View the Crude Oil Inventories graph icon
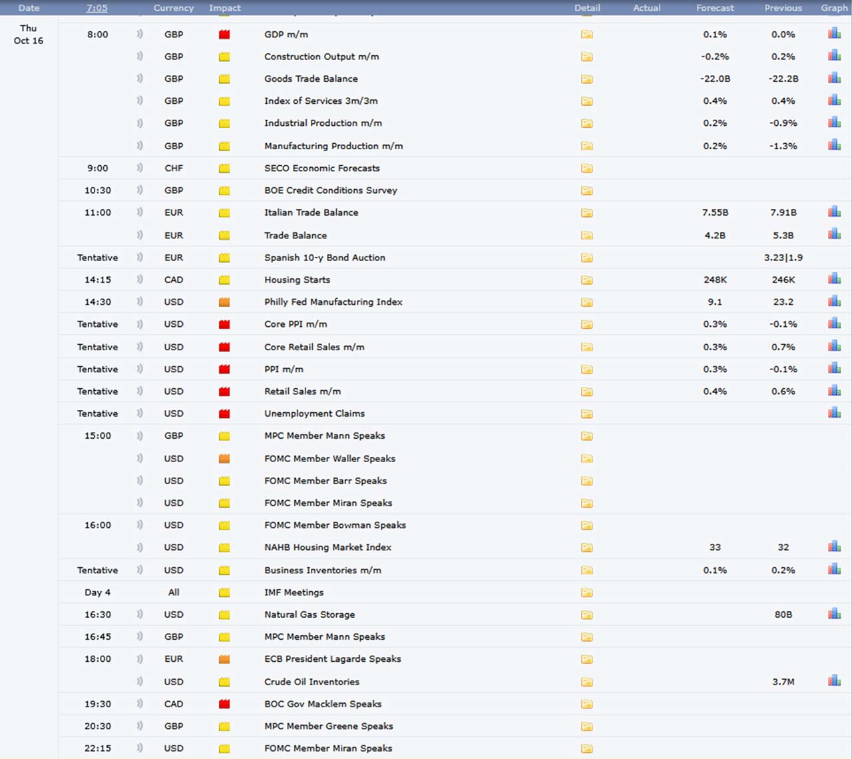Image resolution: width=852 pixels, height=759 pixels. click(834, 681)
